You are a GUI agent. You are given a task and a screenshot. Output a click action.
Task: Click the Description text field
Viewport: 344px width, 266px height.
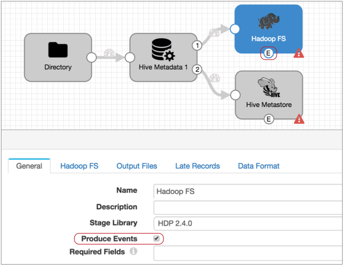pyautogui.click(x=247, y=207)
